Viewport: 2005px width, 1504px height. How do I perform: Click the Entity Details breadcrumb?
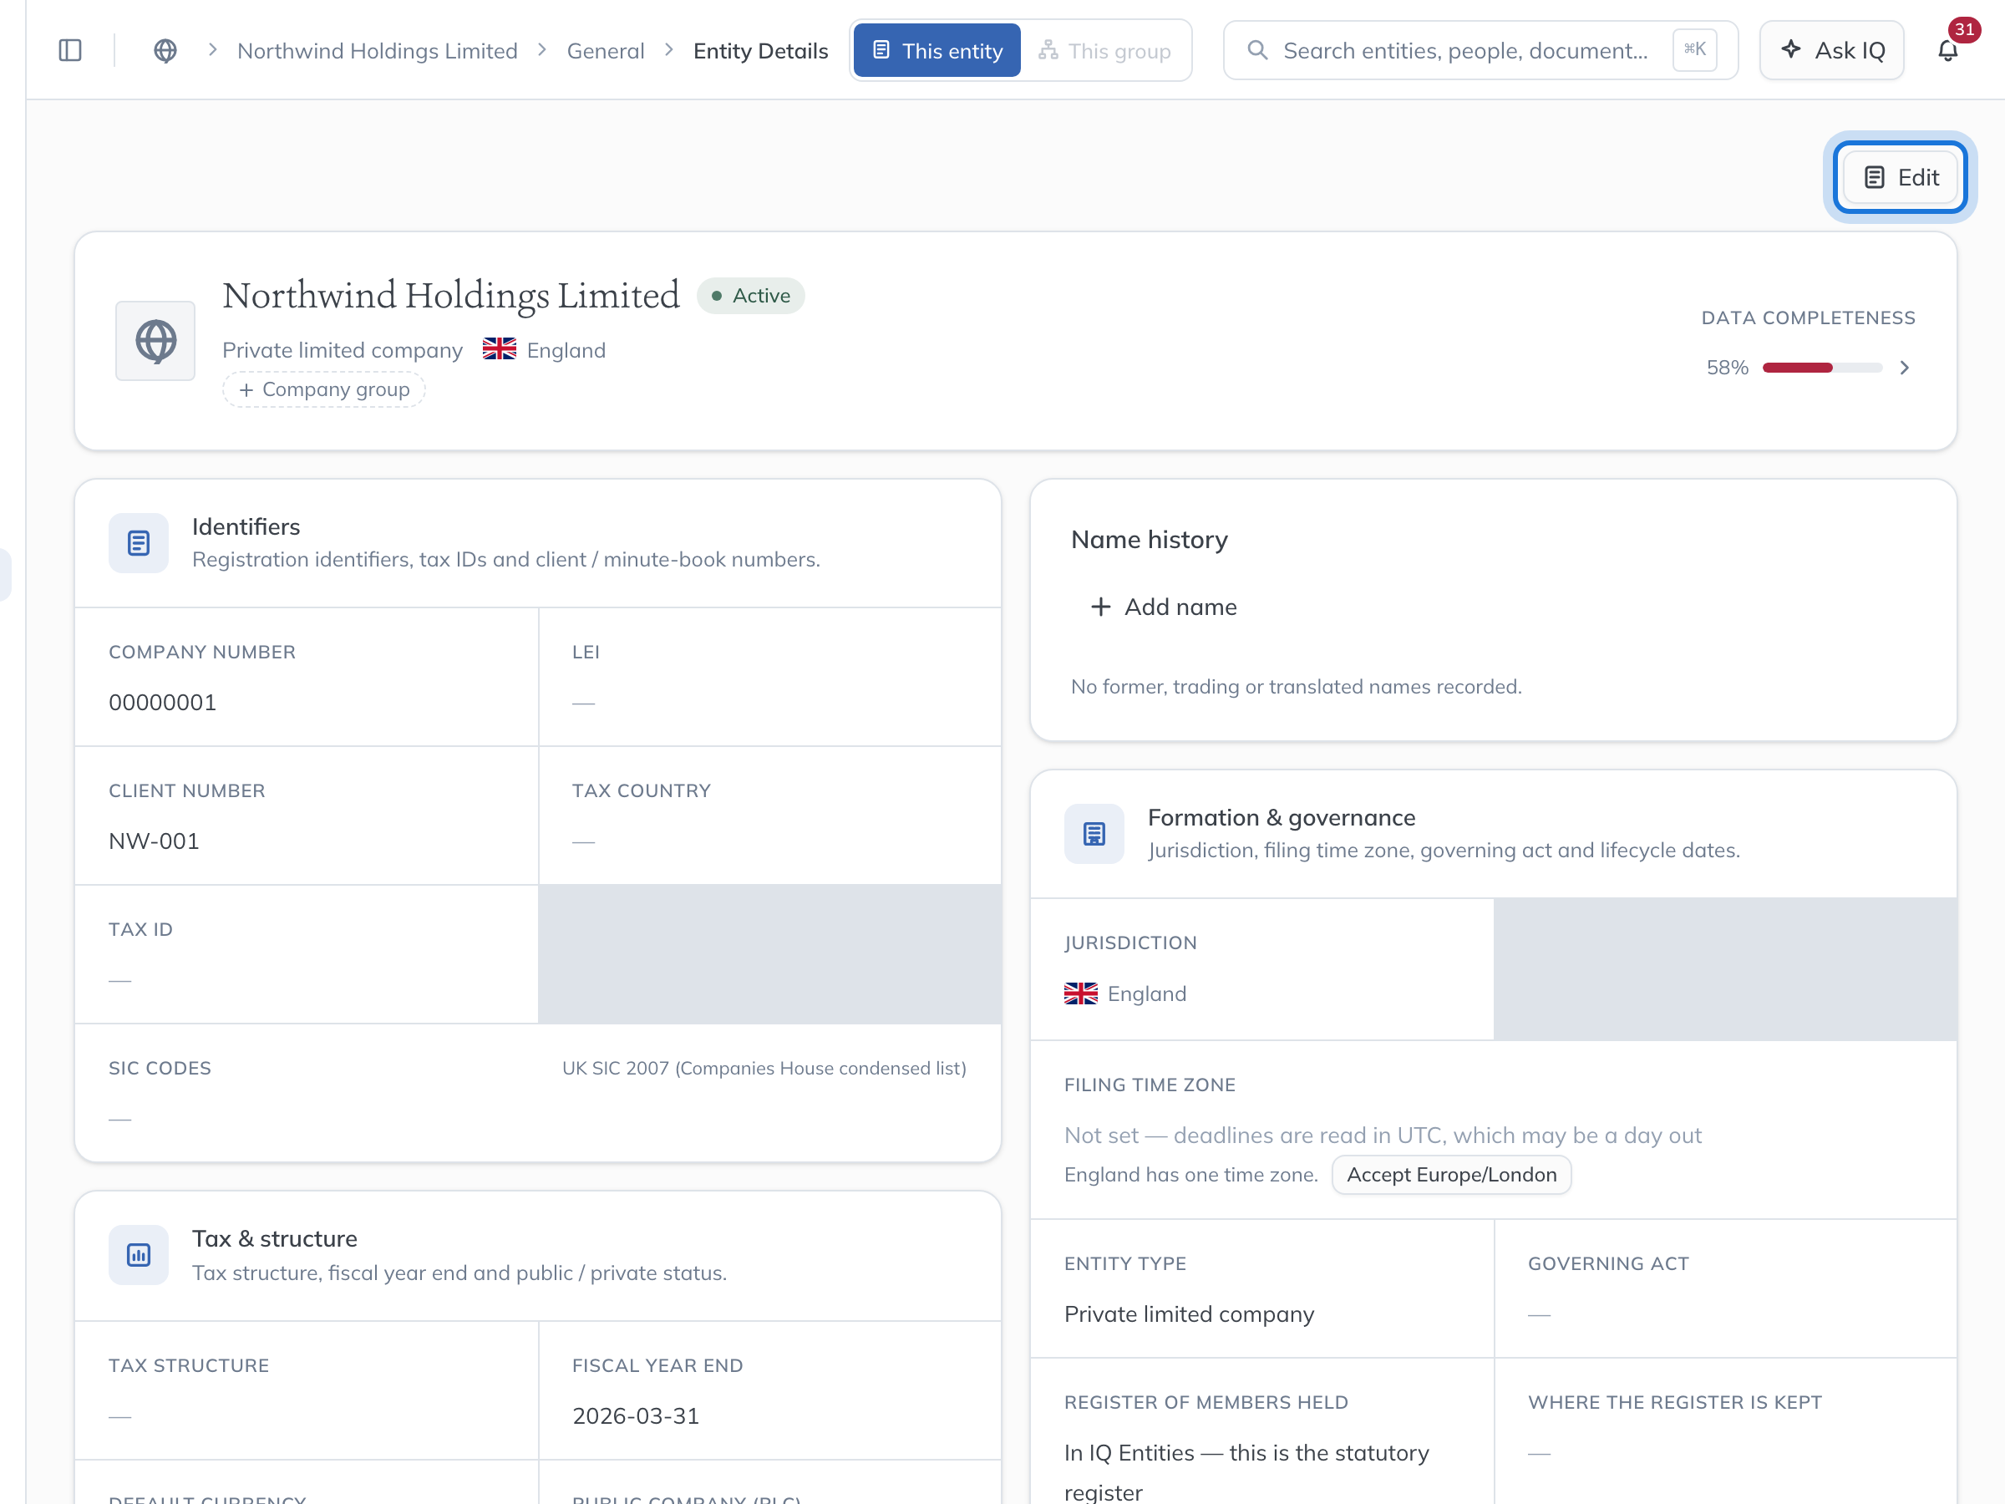click(760, 51)
